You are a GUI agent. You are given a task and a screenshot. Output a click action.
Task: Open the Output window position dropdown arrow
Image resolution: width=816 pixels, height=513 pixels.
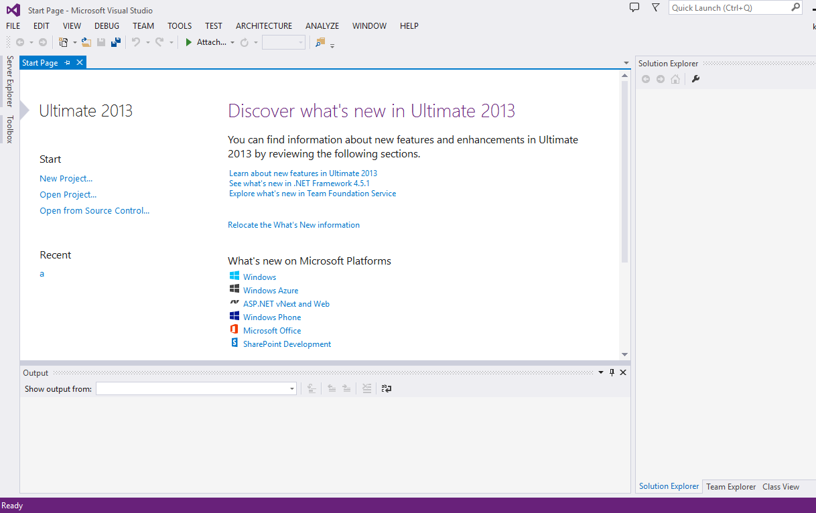tap(601, 372)
